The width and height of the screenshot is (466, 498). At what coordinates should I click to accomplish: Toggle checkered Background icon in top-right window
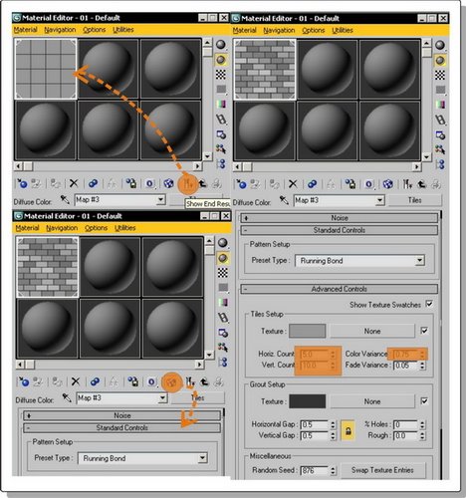click(x=440, y=75)
